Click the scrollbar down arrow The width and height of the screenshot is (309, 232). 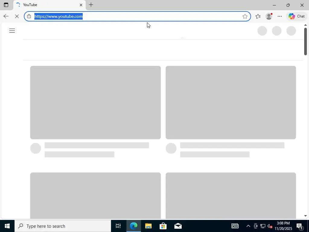tap(305, 216)
